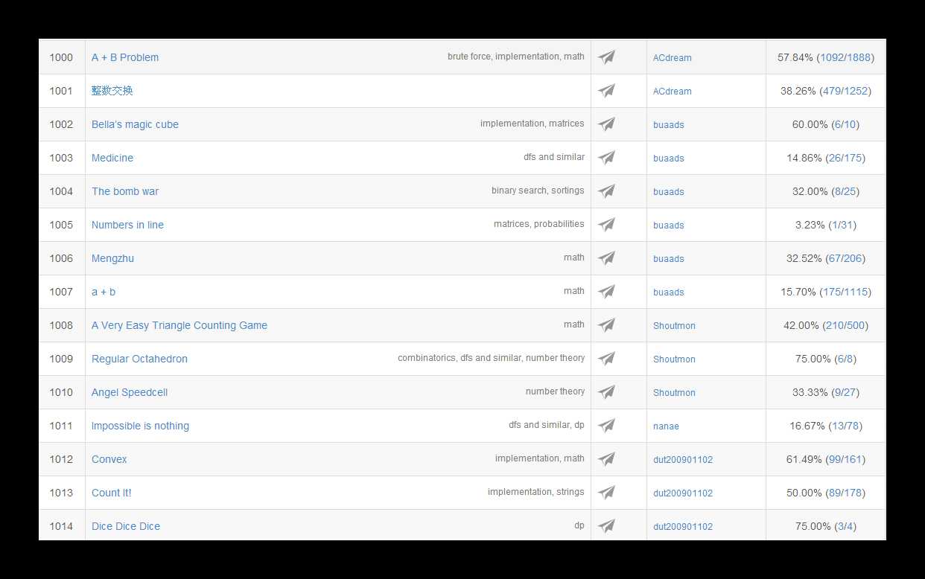925x579 pixels.
Task: Submit solution for The bomb war
Action: pyautogui.click(x=607, y=191)
